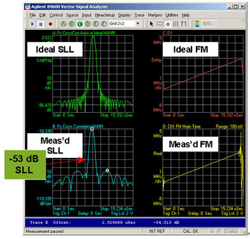Click trace A 'Stop: 15.332 uSec' label
The width and height of the screenshot is (250, 239).
(x=116, y=115)
